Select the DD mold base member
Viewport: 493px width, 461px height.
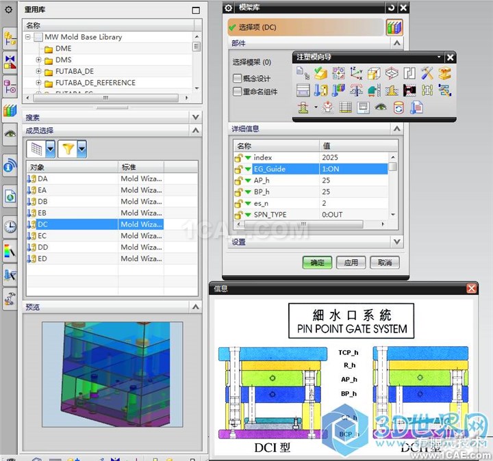tap(95, 248)
